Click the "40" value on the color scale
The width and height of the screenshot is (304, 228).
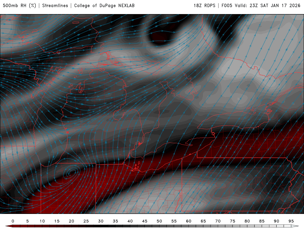click(130, 221)
